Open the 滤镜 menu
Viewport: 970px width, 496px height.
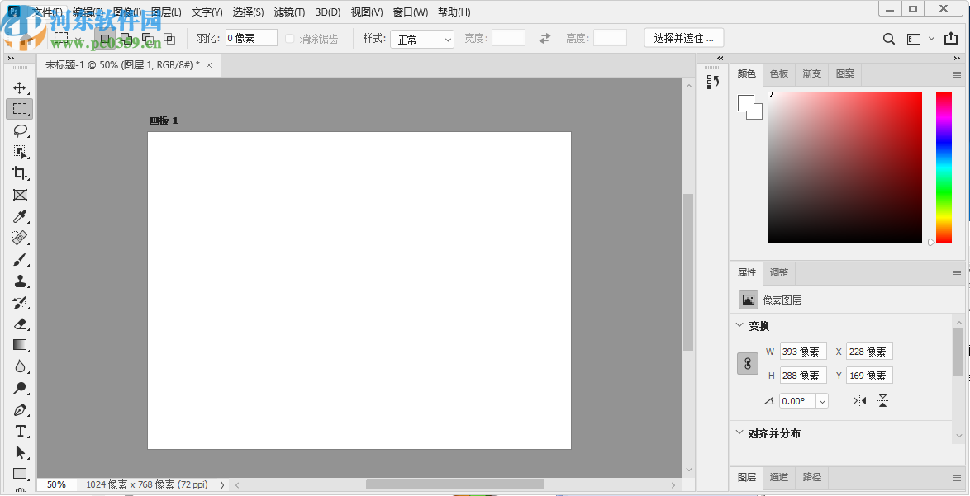coord(288,12)
